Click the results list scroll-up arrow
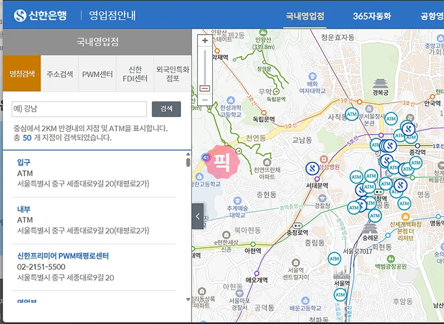The width and height of the screenshot is (444, 324). tap(188, 154)
